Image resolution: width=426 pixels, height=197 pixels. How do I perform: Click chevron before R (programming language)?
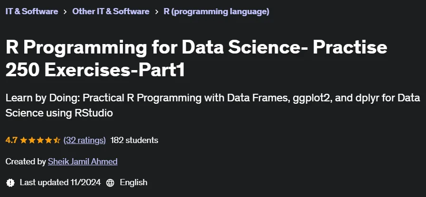point(157,12)
